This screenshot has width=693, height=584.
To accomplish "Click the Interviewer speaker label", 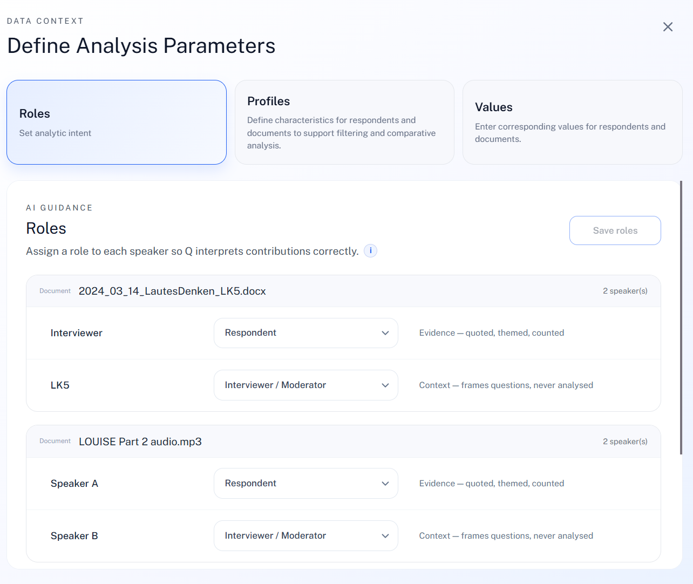I will pos(77,333).
